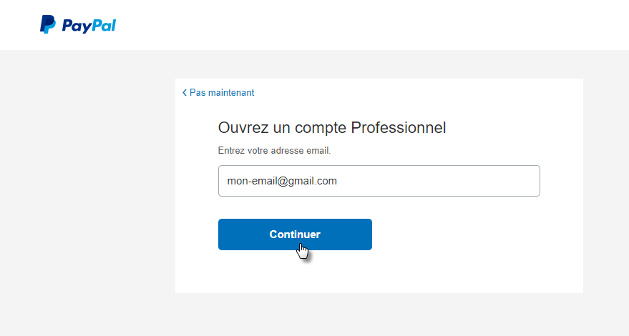
Task: Focus the email address input field
Action: (379, 181)
